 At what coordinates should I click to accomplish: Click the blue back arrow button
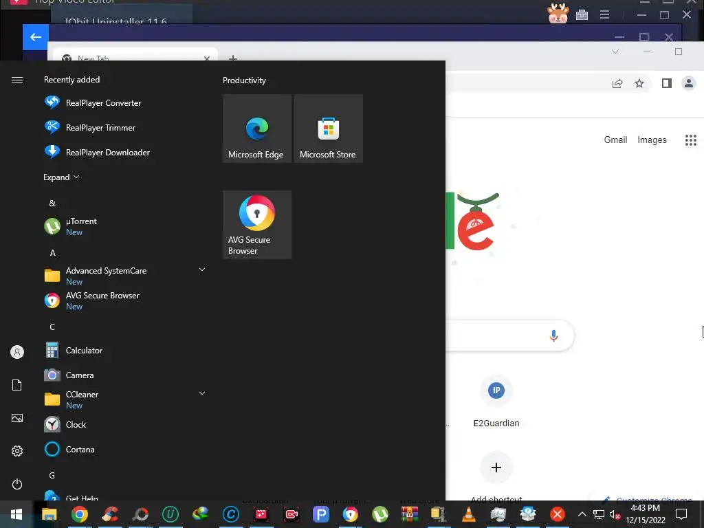(x=36, y=37)
